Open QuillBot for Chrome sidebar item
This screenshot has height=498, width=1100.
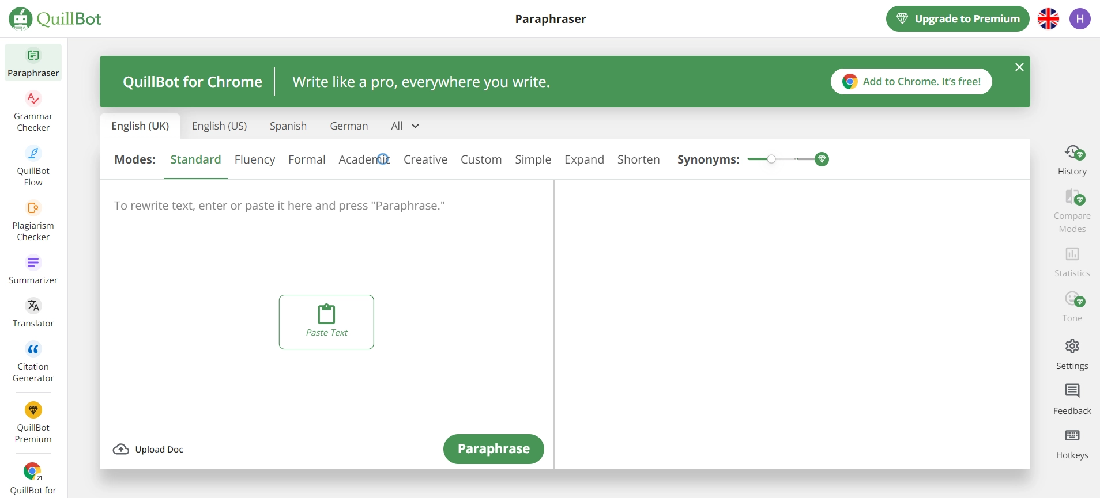click(x=33, y=478)
